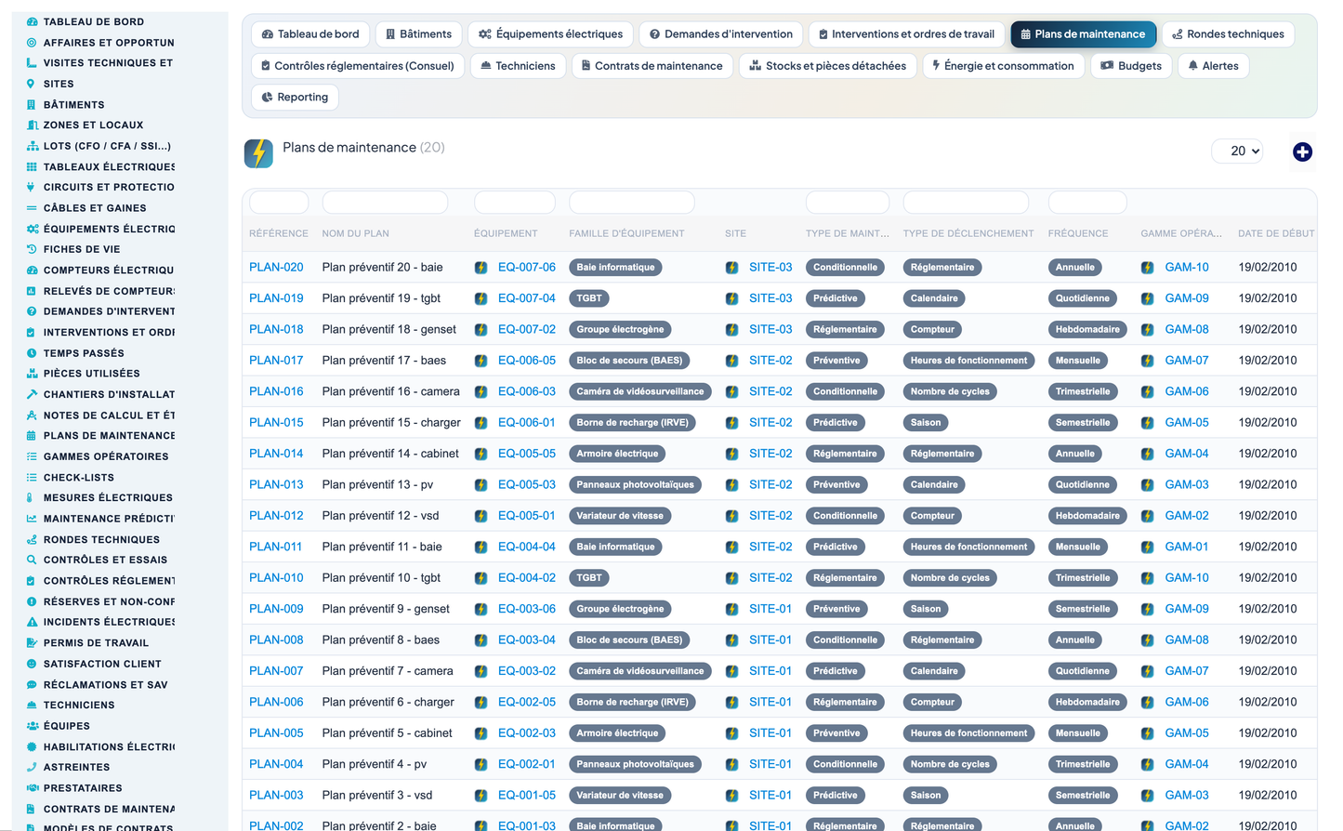Select the Budgets tab
1343x831 pixels.
[x=1131, y=66]
